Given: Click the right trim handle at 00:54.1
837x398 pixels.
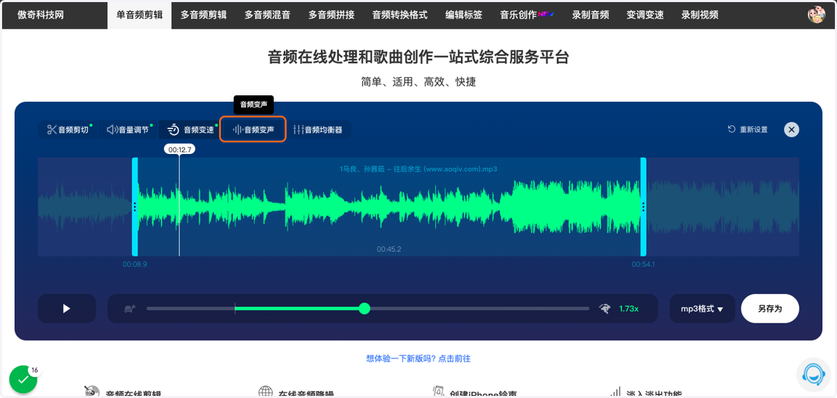Looking at the screenshot, I should [643, 207].
